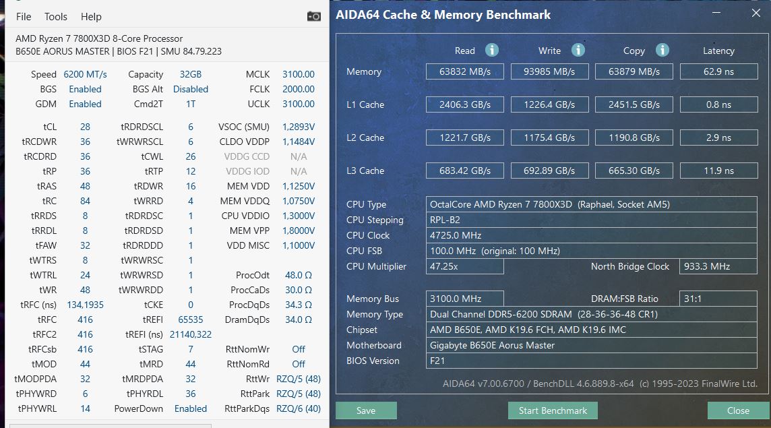Viewport: 771px width, 428px height.
Task: Click the tSTAG value 7
Action: pos(190,348)
